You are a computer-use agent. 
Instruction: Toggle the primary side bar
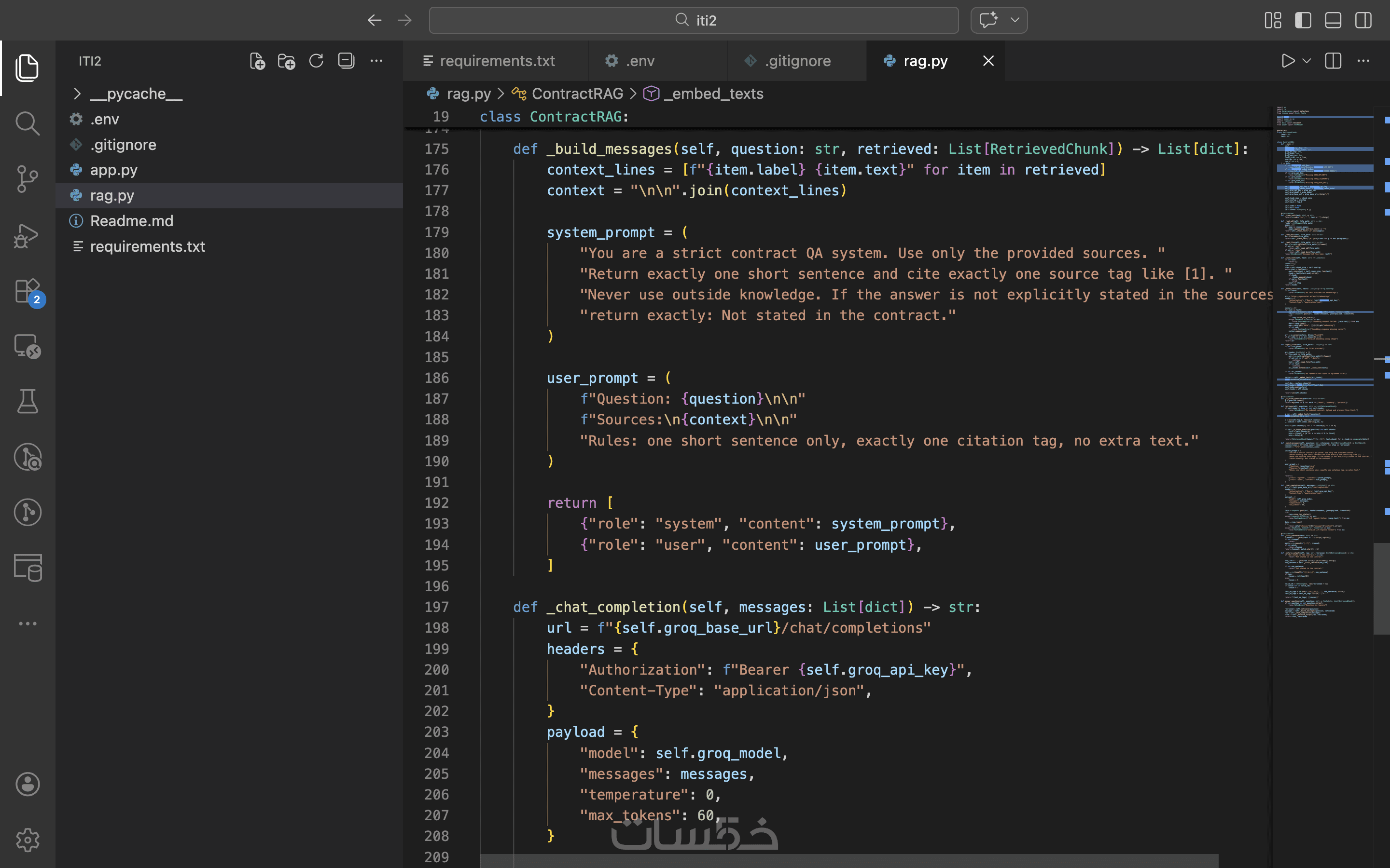point(1303,20)
